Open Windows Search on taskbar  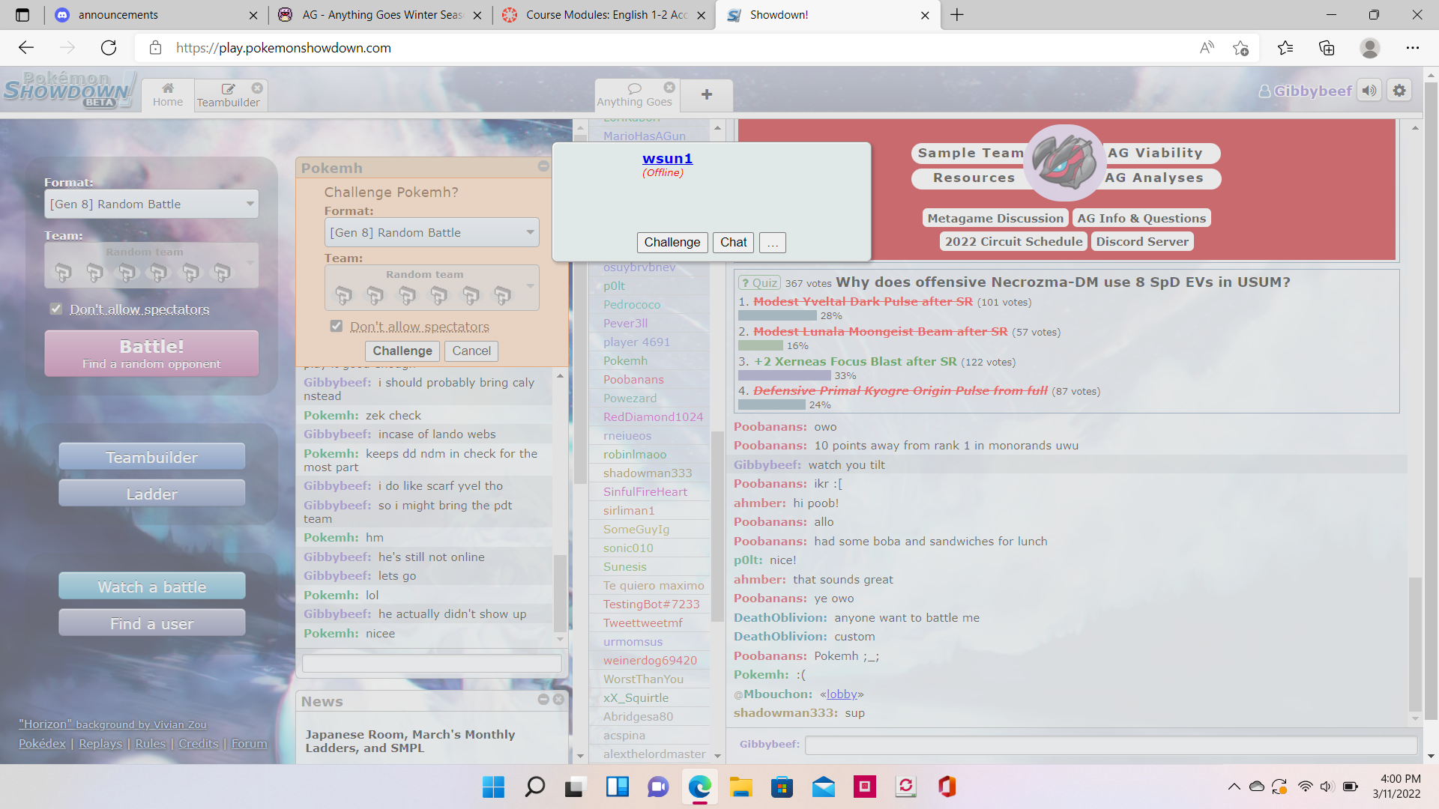click(534, 787)
